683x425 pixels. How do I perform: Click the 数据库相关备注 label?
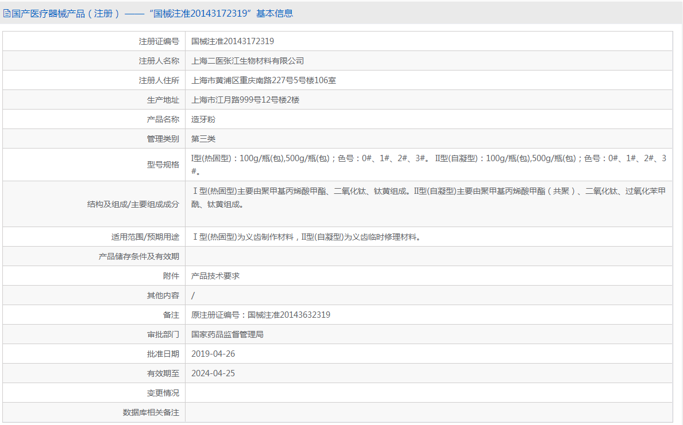tap(151, 412)
